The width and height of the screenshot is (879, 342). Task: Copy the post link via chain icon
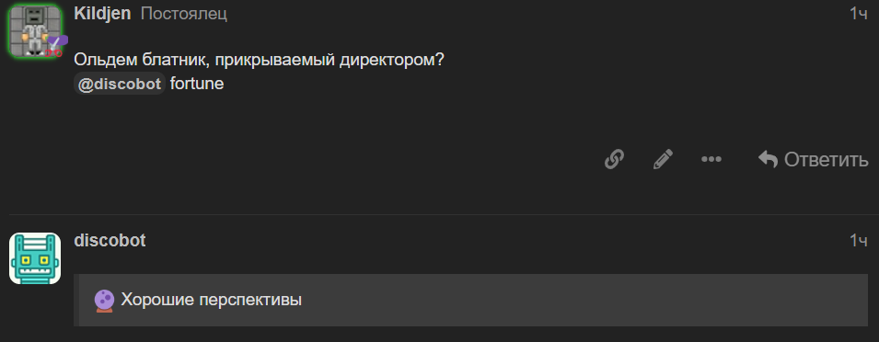615,160
